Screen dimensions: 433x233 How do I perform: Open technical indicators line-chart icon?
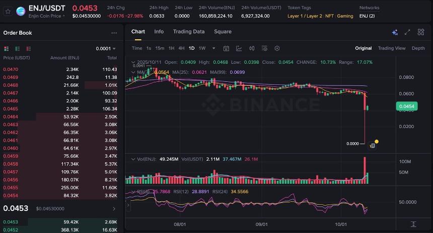click(x=239, y=48)
